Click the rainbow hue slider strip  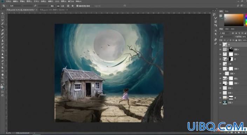(246, 20)
